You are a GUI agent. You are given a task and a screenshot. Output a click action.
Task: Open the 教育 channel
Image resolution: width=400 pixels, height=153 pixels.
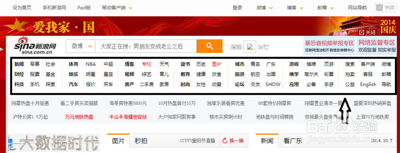186,74
